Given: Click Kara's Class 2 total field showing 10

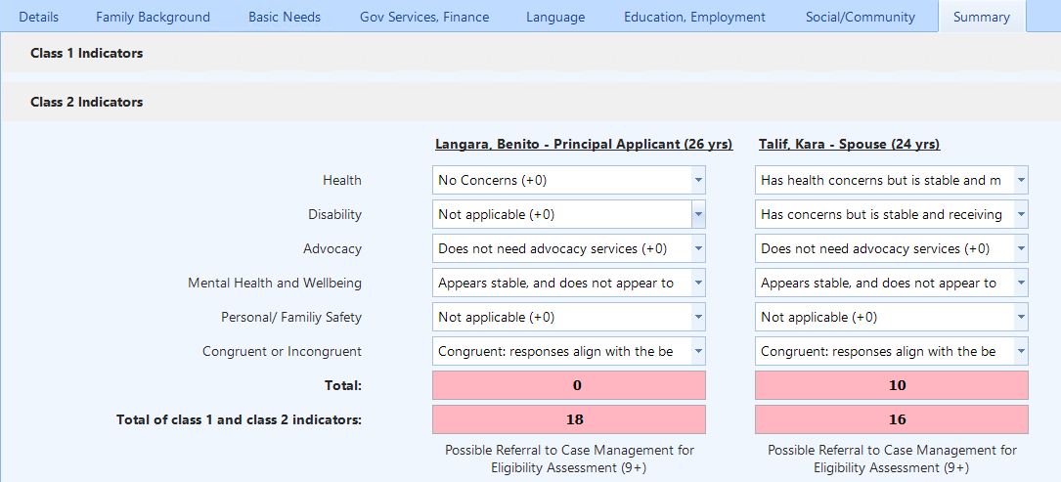Looking at the screenshot, I should [891, 385].
